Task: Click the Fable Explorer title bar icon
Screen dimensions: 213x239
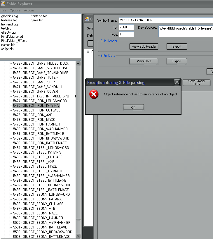Action: (x=3, y=4)
